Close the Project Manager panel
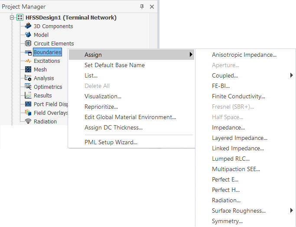This screenshot has width=296, height=227. click(152, 7)
